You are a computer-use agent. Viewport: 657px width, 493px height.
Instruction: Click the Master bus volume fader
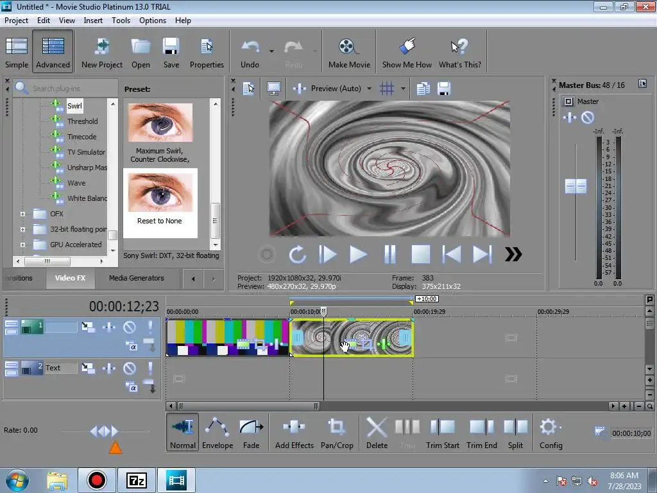[576, 186]
